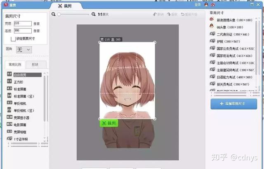Select the 16:10 icon for 宽屏显示器

tap(9, 117)
